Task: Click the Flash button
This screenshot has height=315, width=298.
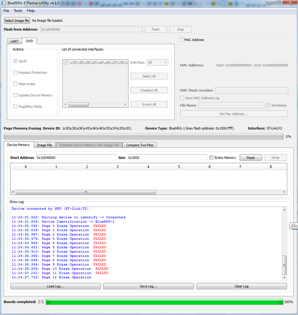Action: [x=156, y=29]
